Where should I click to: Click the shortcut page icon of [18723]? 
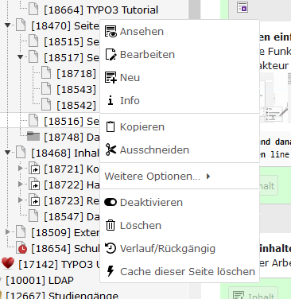coord(34,200)
